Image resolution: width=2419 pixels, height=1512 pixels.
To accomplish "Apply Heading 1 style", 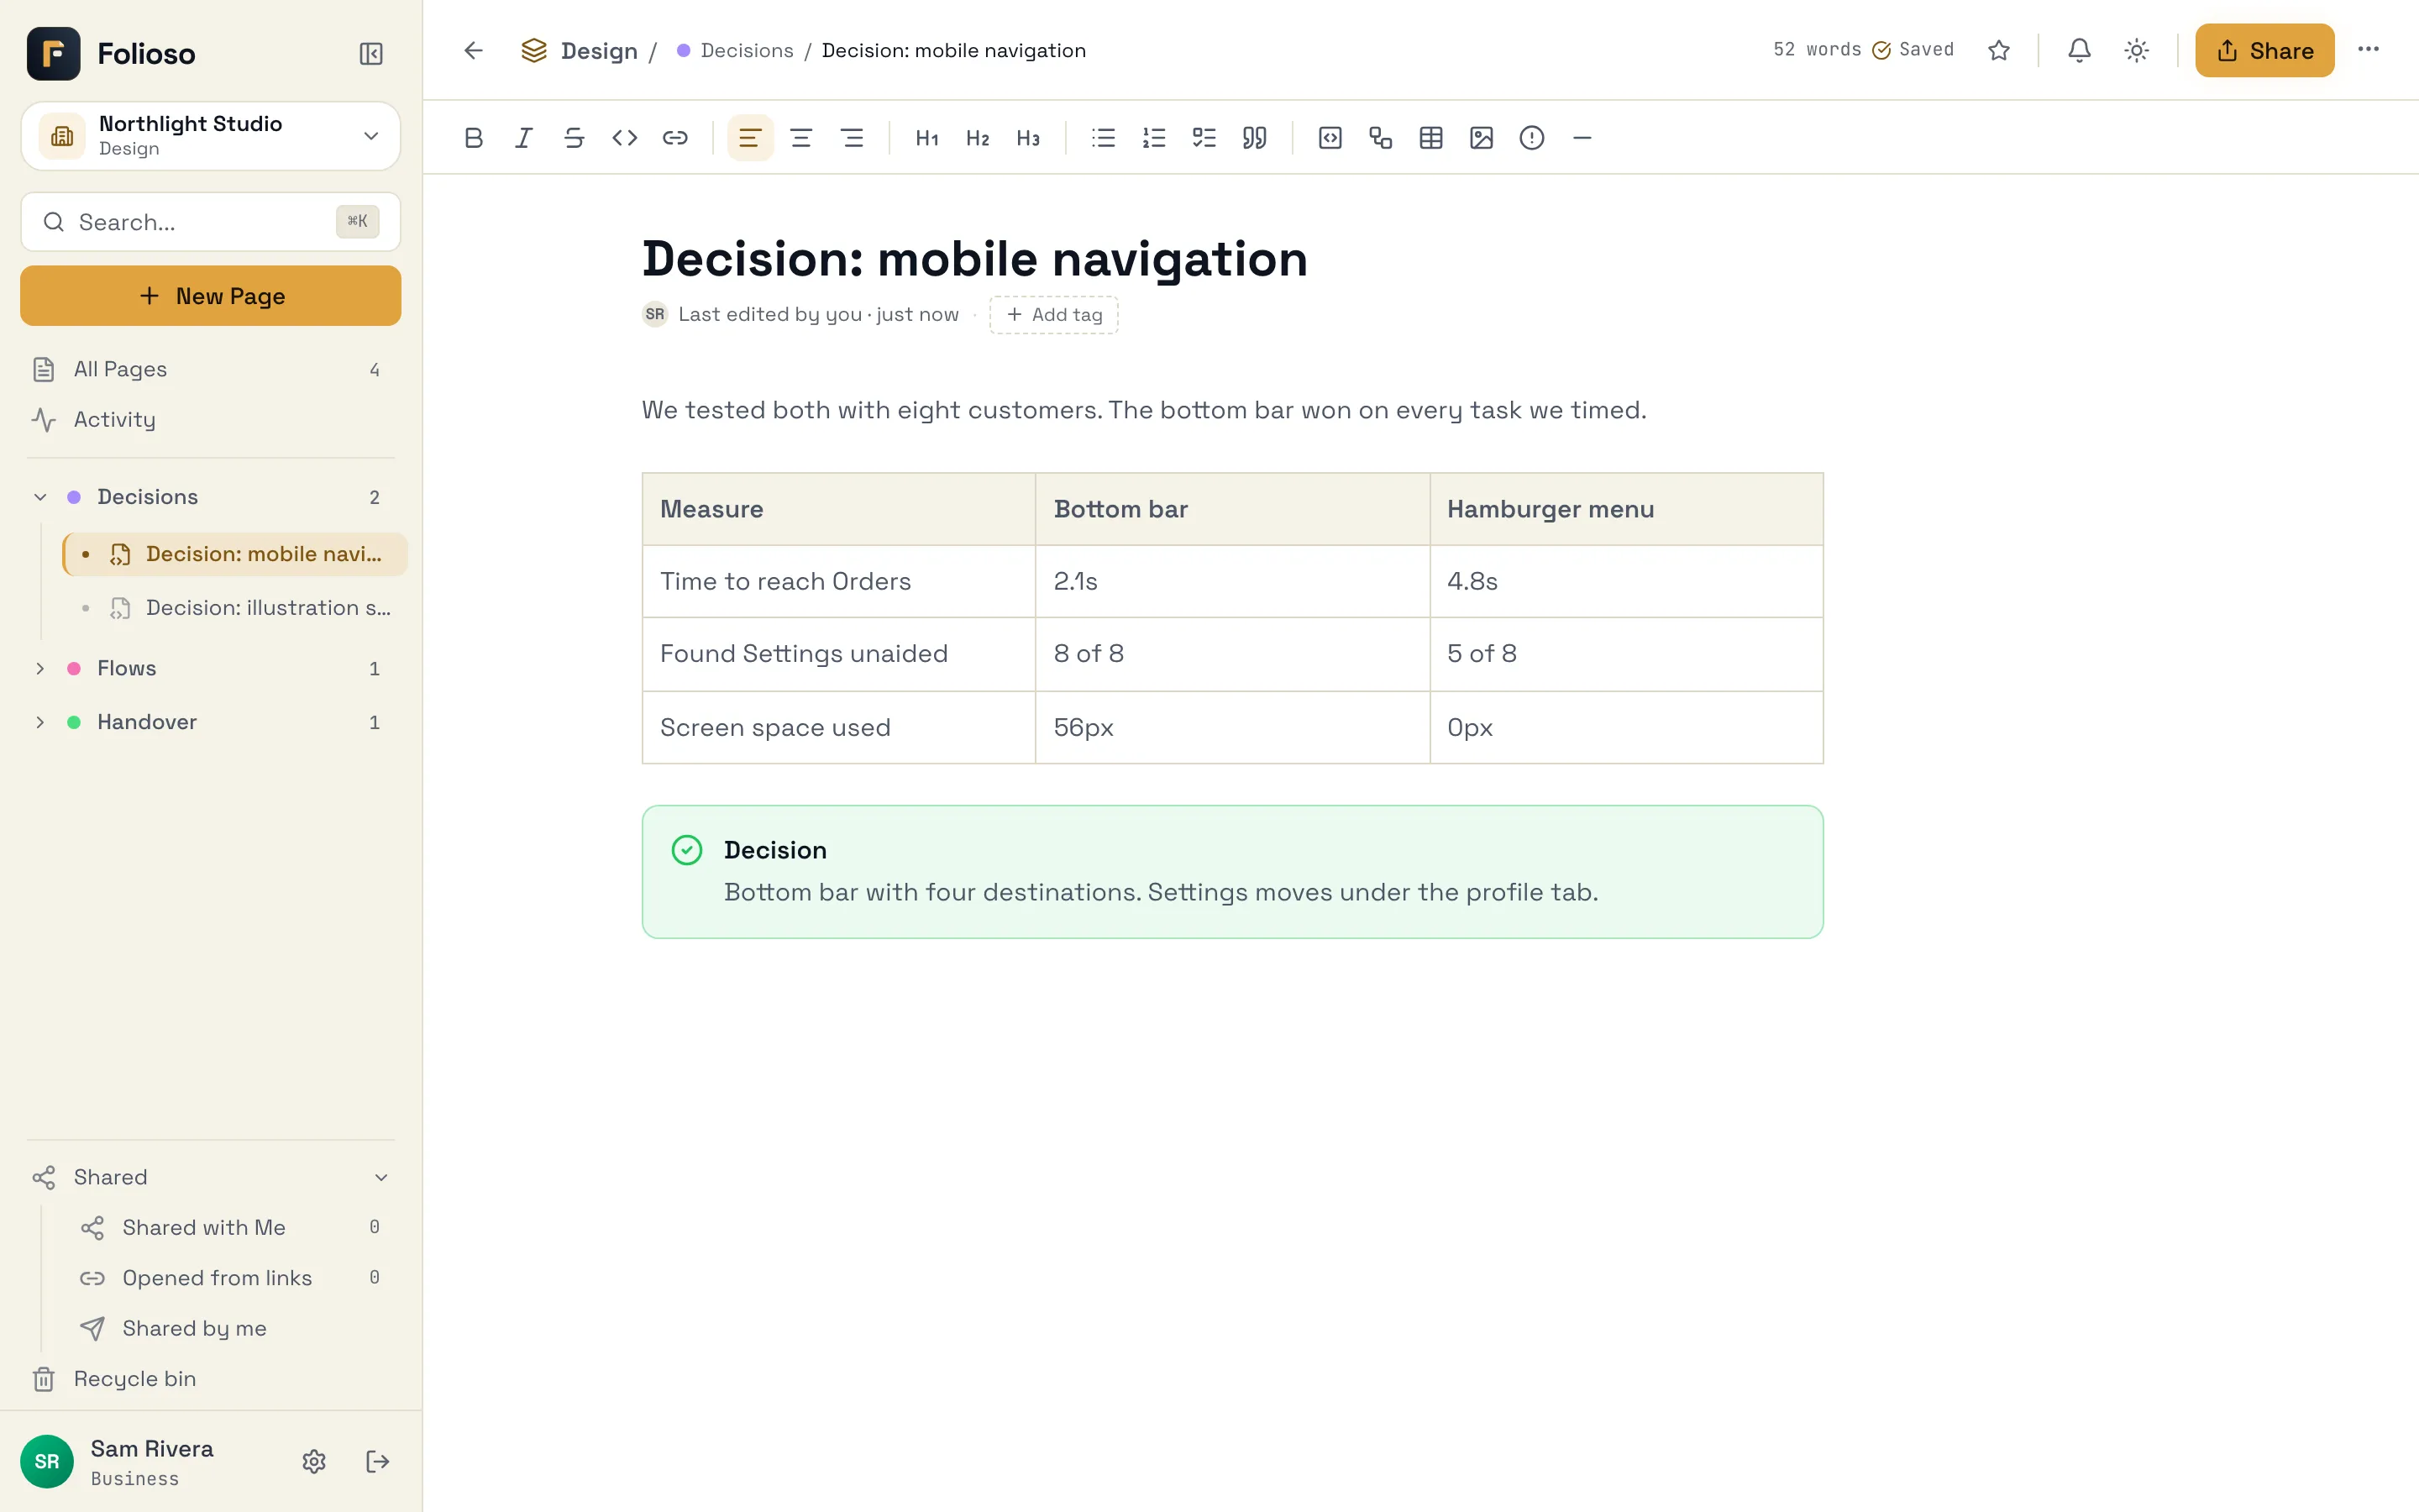I will (926, 138).
